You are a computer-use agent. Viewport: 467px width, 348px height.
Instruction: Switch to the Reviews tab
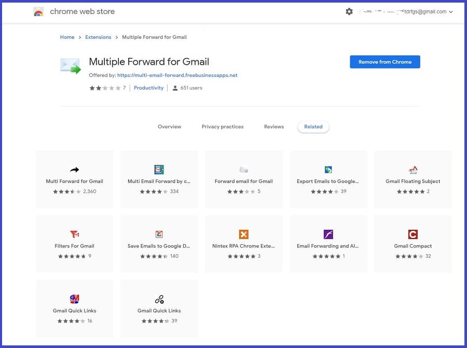pos(273,127)
